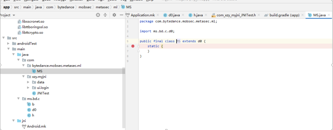This screenshot has height=130, width=333.
Task: Expand the data package
Action: pyautogui.click(x=28, y=82)
